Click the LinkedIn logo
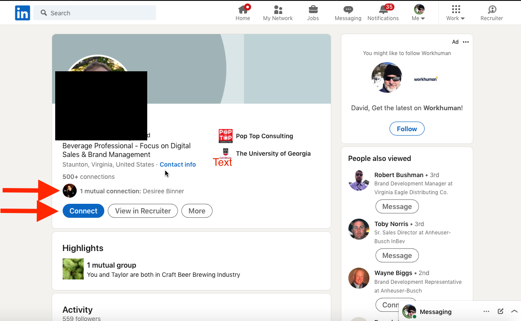This screenshot has width=521, height=321. pos(23,13)
